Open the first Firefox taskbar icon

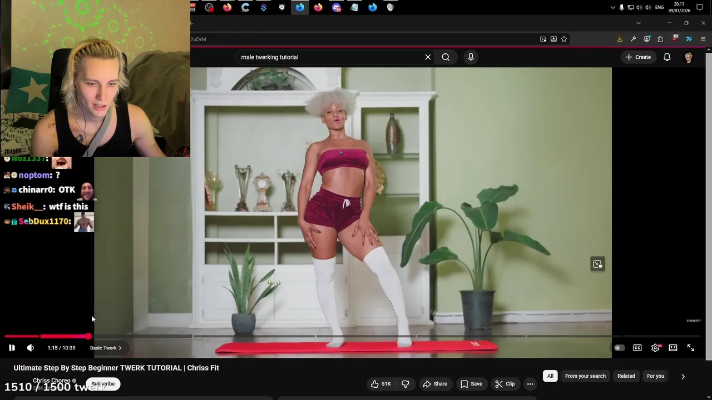click(227, 7)
